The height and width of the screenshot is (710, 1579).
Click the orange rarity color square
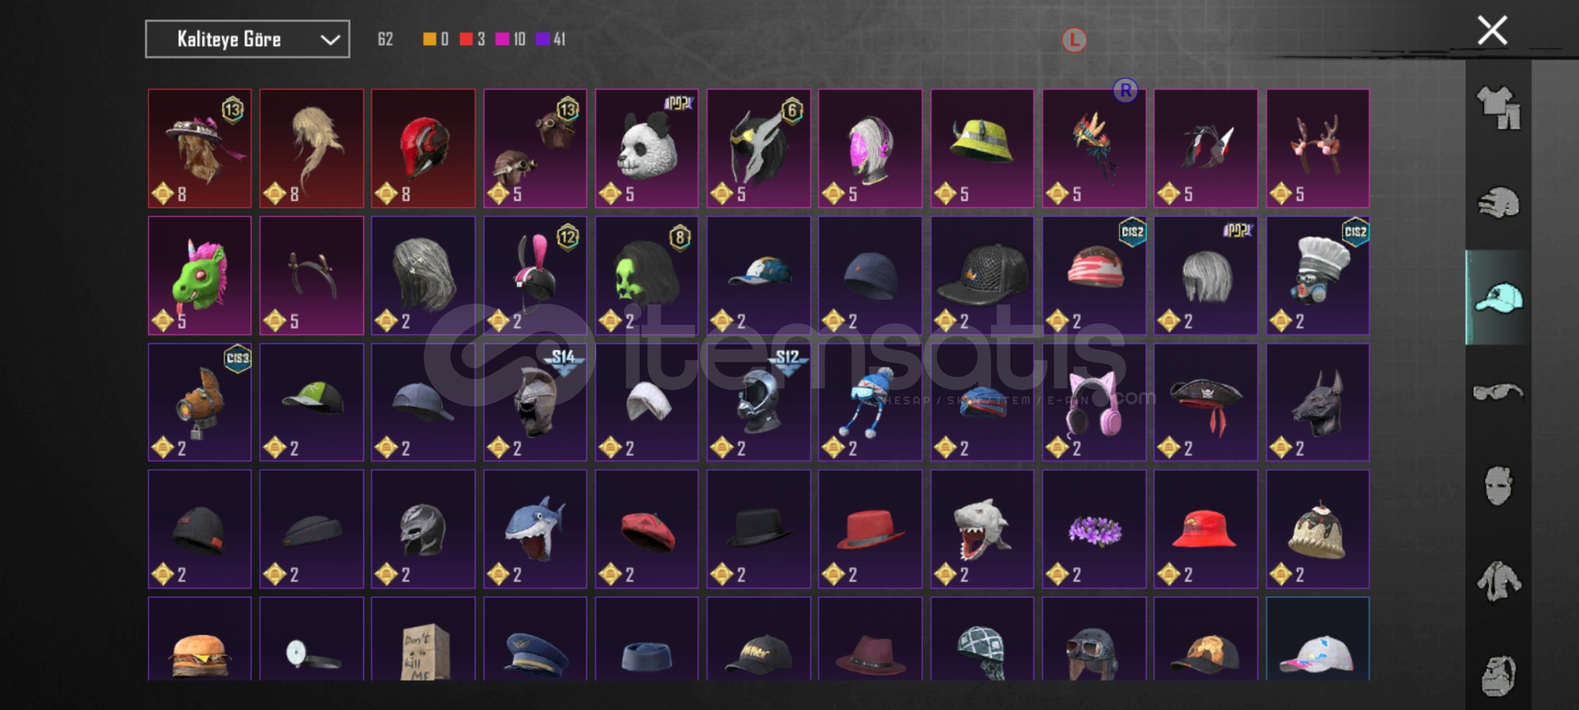[430, 39]
